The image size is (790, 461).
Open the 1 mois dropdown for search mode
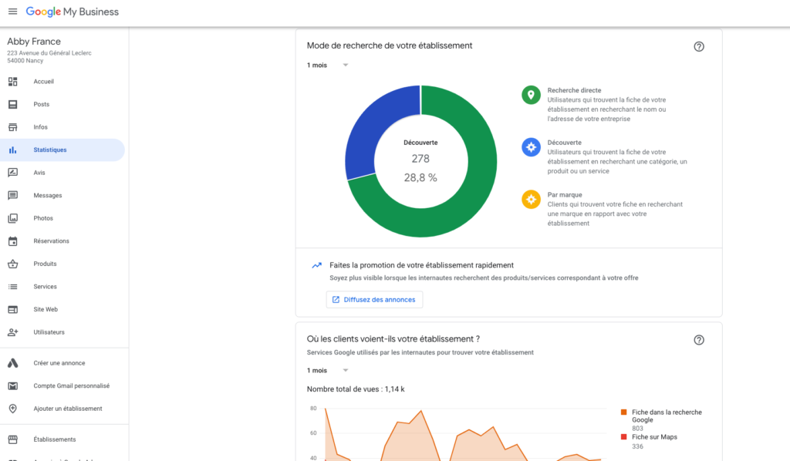[327, 65]
